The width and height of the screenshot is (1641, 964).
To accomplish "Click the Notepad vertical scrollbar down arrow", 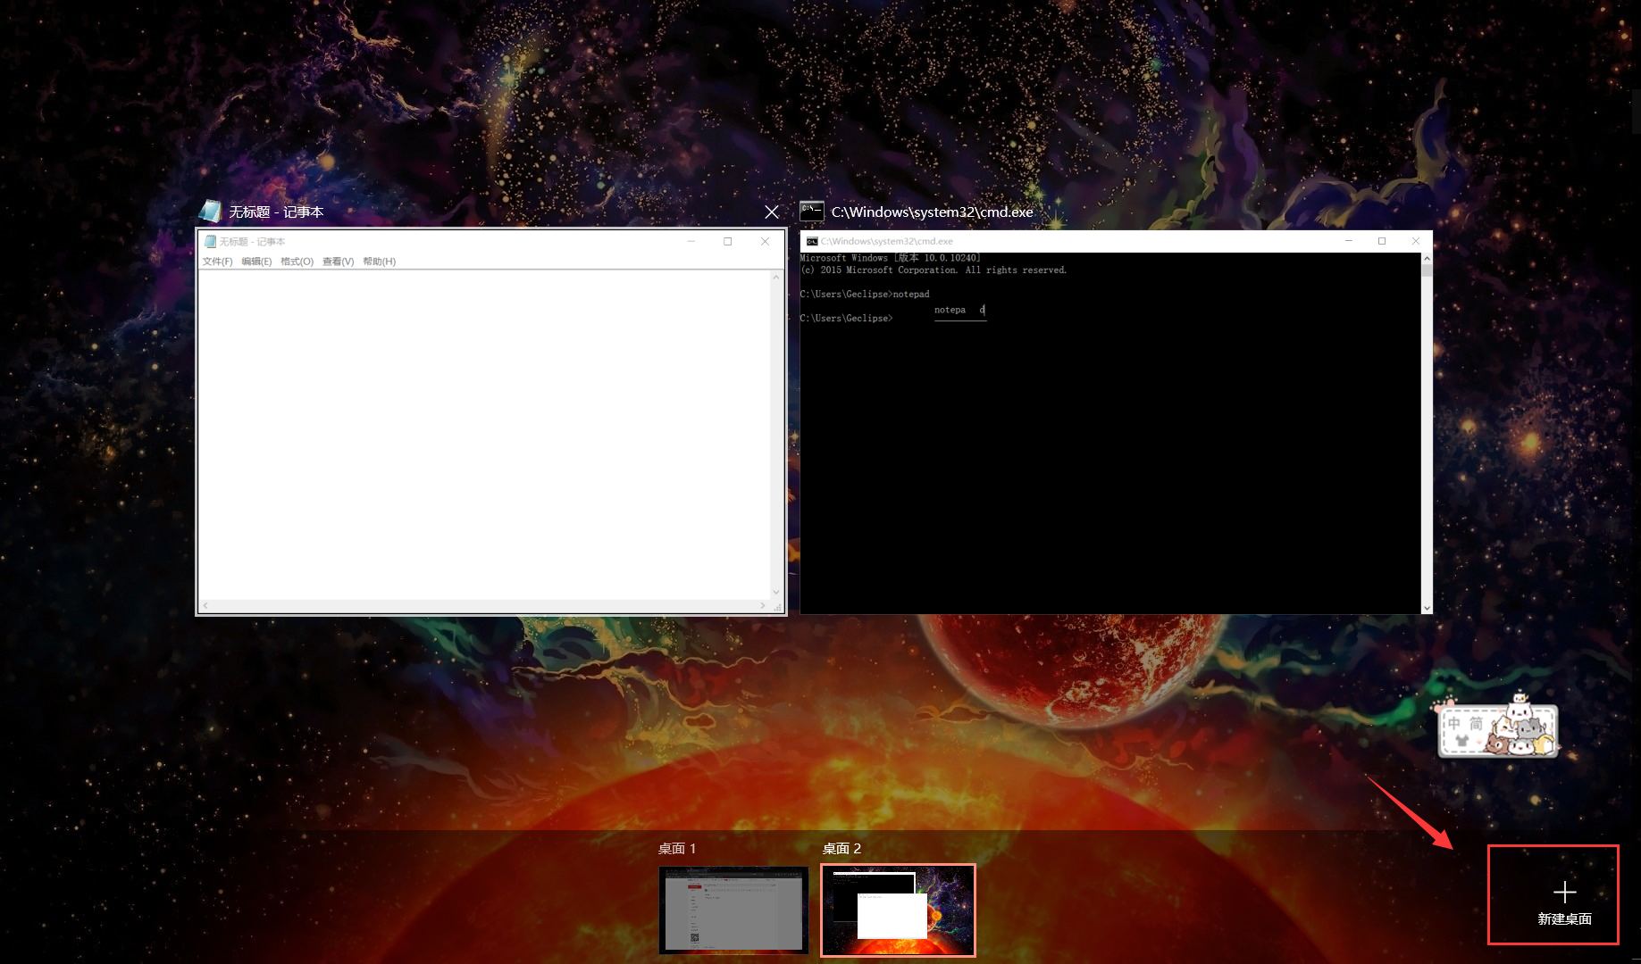I will point(775,592).
